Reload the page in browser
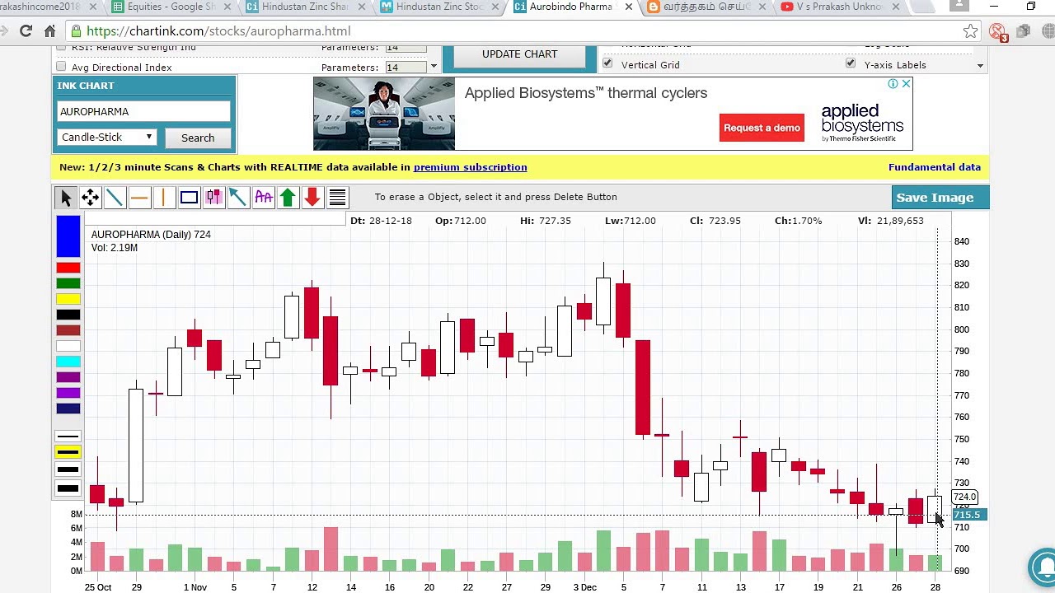This screenshot has height=593, width=1055. click(x=26, y=31)
